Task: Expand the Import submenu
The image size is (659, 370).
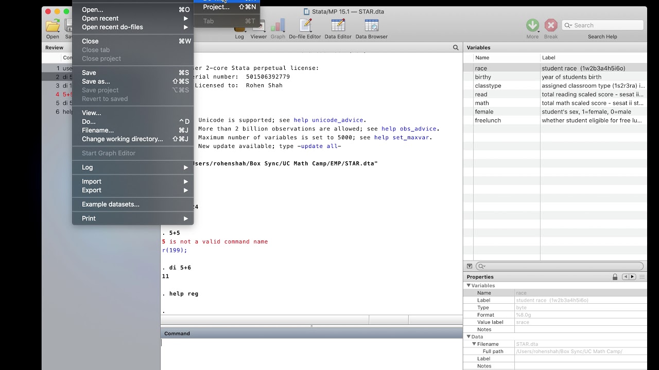Action: tap(133, 181)
